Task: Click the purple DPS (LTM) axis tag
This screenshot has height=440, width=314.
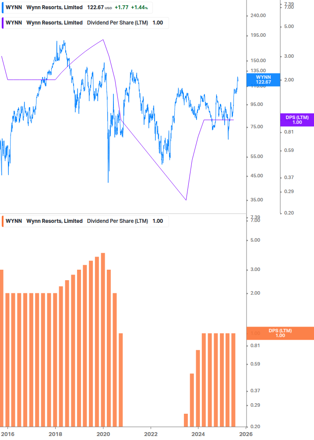Action: click(x=297, y=120)
